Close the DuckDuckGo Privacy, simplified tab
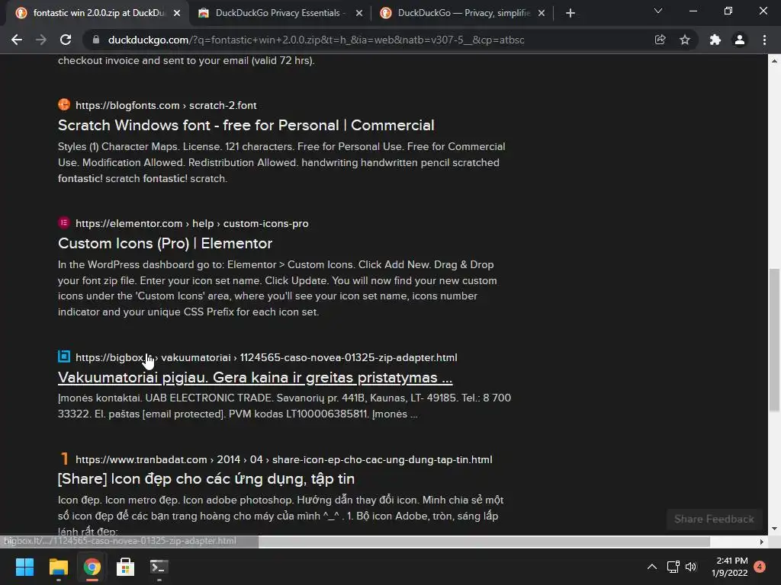 [x=542, y=13]
